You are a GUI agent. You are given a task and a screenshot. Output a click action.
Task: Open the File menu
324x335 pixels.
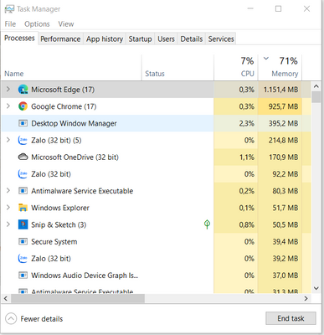point(10,24)
